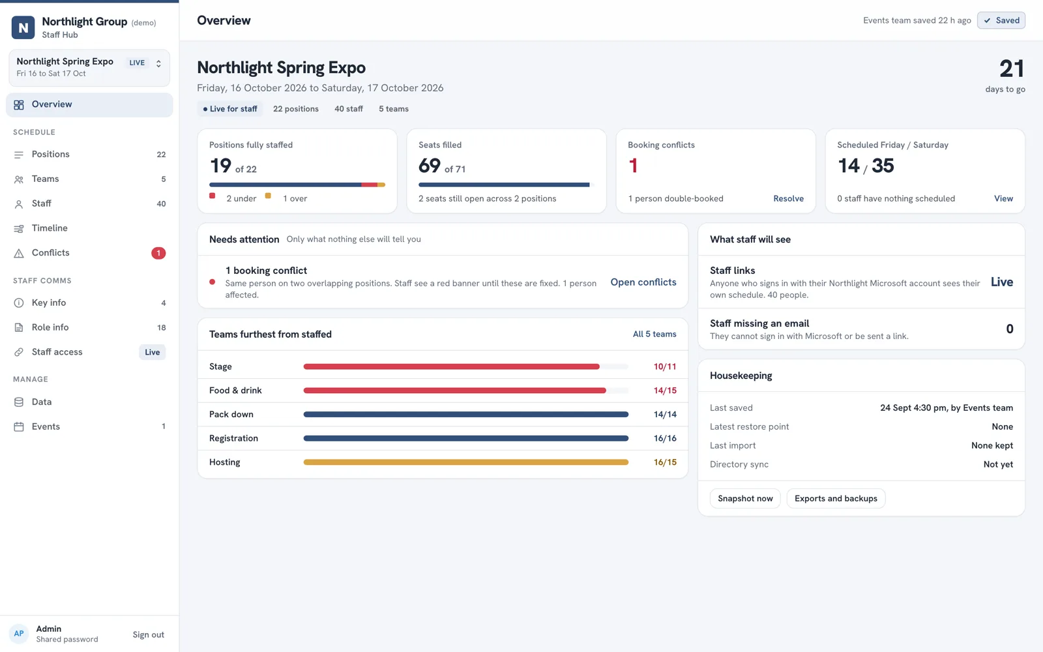
Task: Click the red Conflicts count badge
Action: coord(158,253)
